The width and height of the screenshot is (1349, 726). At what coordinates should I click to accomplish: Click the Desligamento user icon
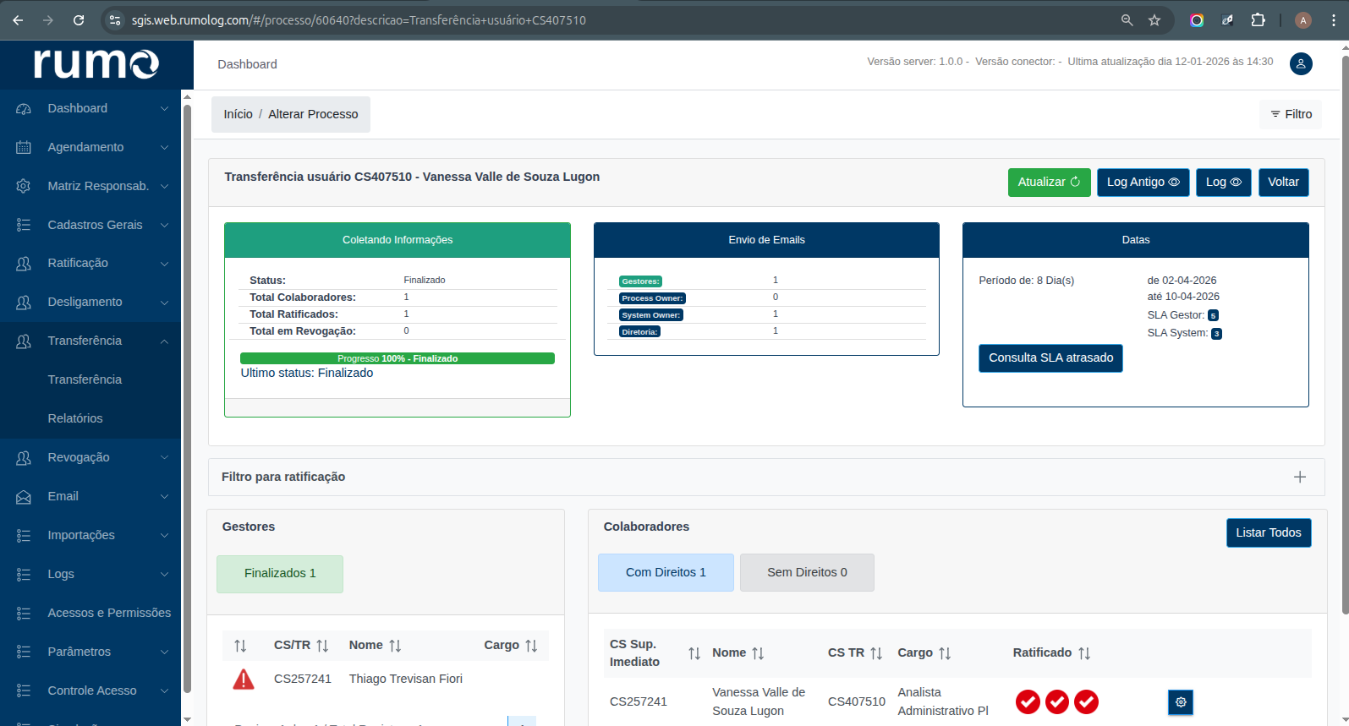pos(24,303)
